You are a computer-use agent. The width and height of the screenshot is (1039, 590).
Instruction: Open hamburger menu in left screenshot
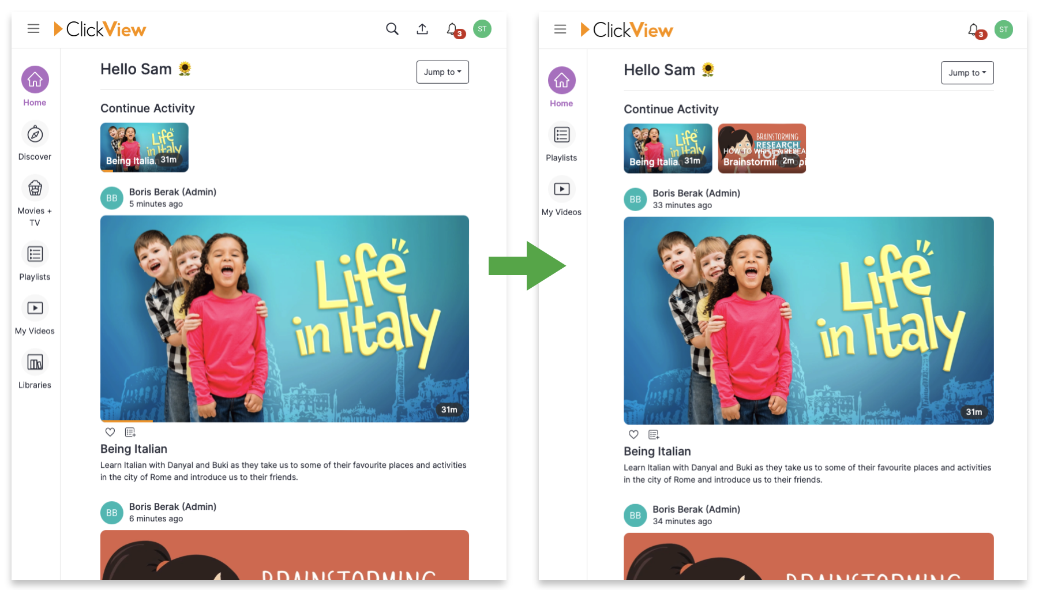[x=33, y=29]
